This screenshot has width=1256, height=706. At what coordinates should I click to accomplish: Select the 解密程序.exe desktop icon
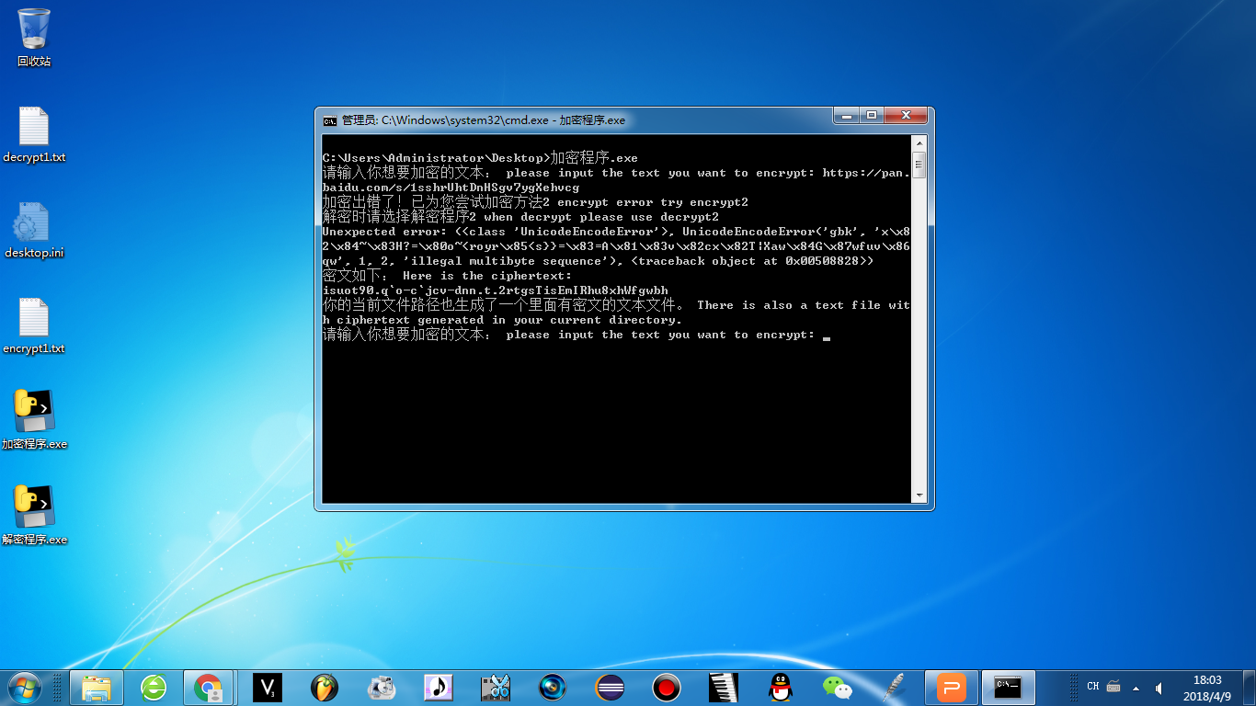pos(34,517)
